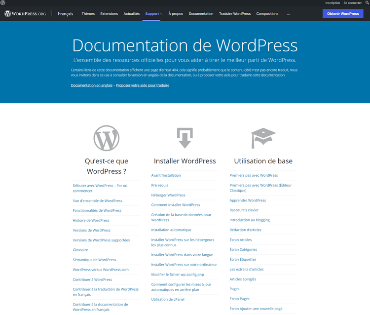This screenshot has height=315, width=370.
Task: Open Installer WordPress sur les hébergeurs link
Action: (x=183, y=242)
